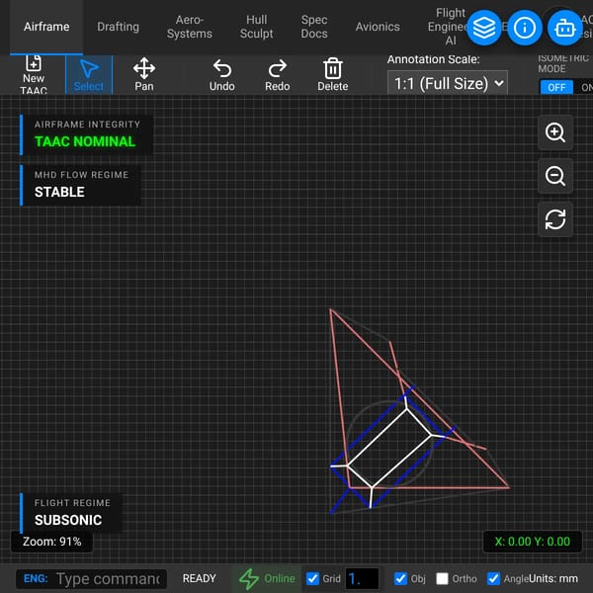The width and height of the screenshot is (593, 593).
Task: Switch to the Airframe tab
Action: [46, 27]
